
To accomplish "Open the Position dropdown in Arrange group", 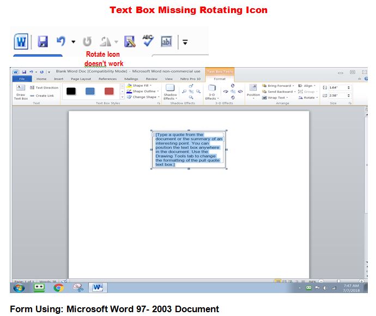I will click(253, 92).
